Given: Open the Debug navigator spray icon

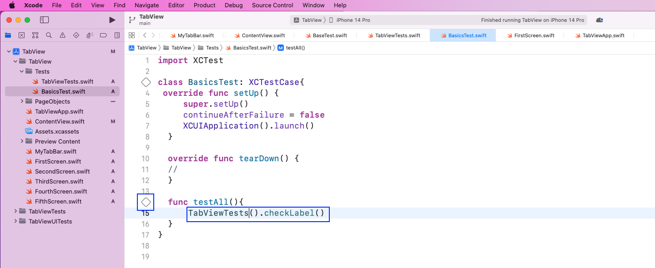Looking at the screenshot, I should click(x=90, y=35).
